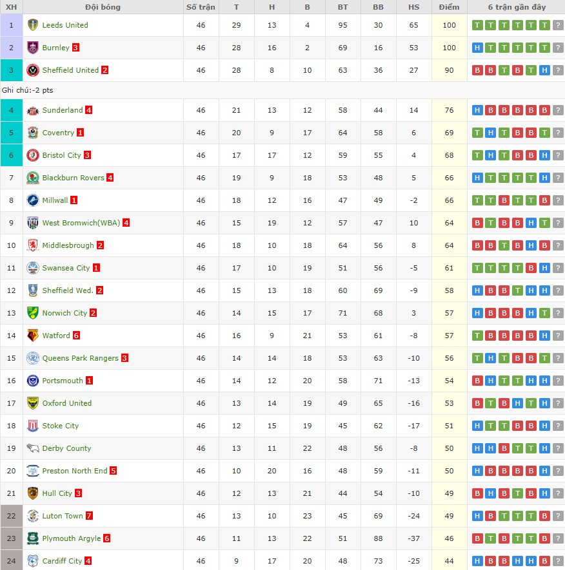This screenshot has width=565, height=570.
Task: Click Plymouth Argyle's 88 goals conceded cell
Action: [378, 538]
